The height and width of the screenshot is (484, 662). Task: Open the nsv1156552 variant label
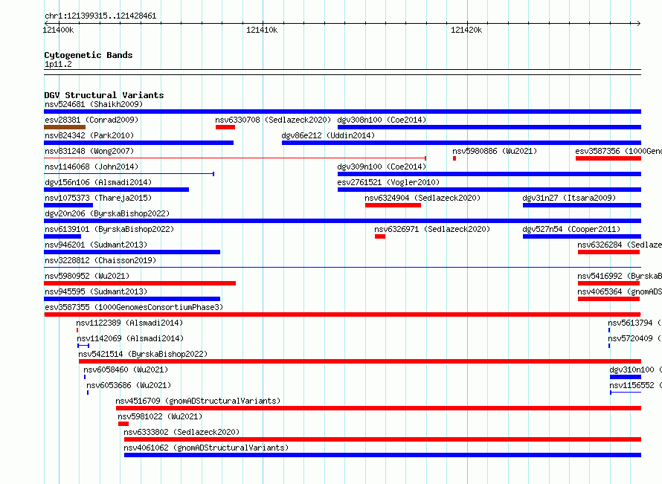[635, 385]
